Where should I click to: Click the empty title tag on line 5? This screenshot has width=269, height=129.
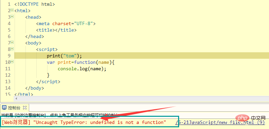(56, 30)
